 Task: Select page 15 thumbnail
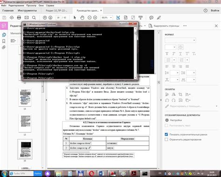(x=25, y=123)
